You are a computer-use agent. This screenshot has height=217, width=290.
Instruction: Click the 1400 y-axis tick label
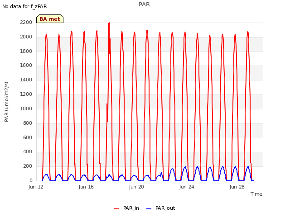coord(26,80)
